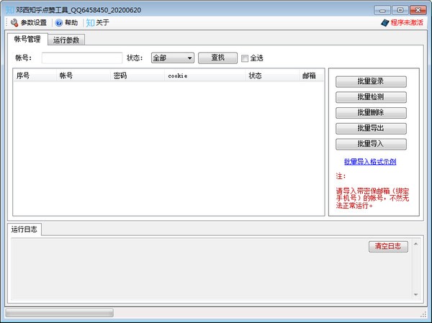Select the 运行日志 tab
432x323 pixels.
pos(24,229)
